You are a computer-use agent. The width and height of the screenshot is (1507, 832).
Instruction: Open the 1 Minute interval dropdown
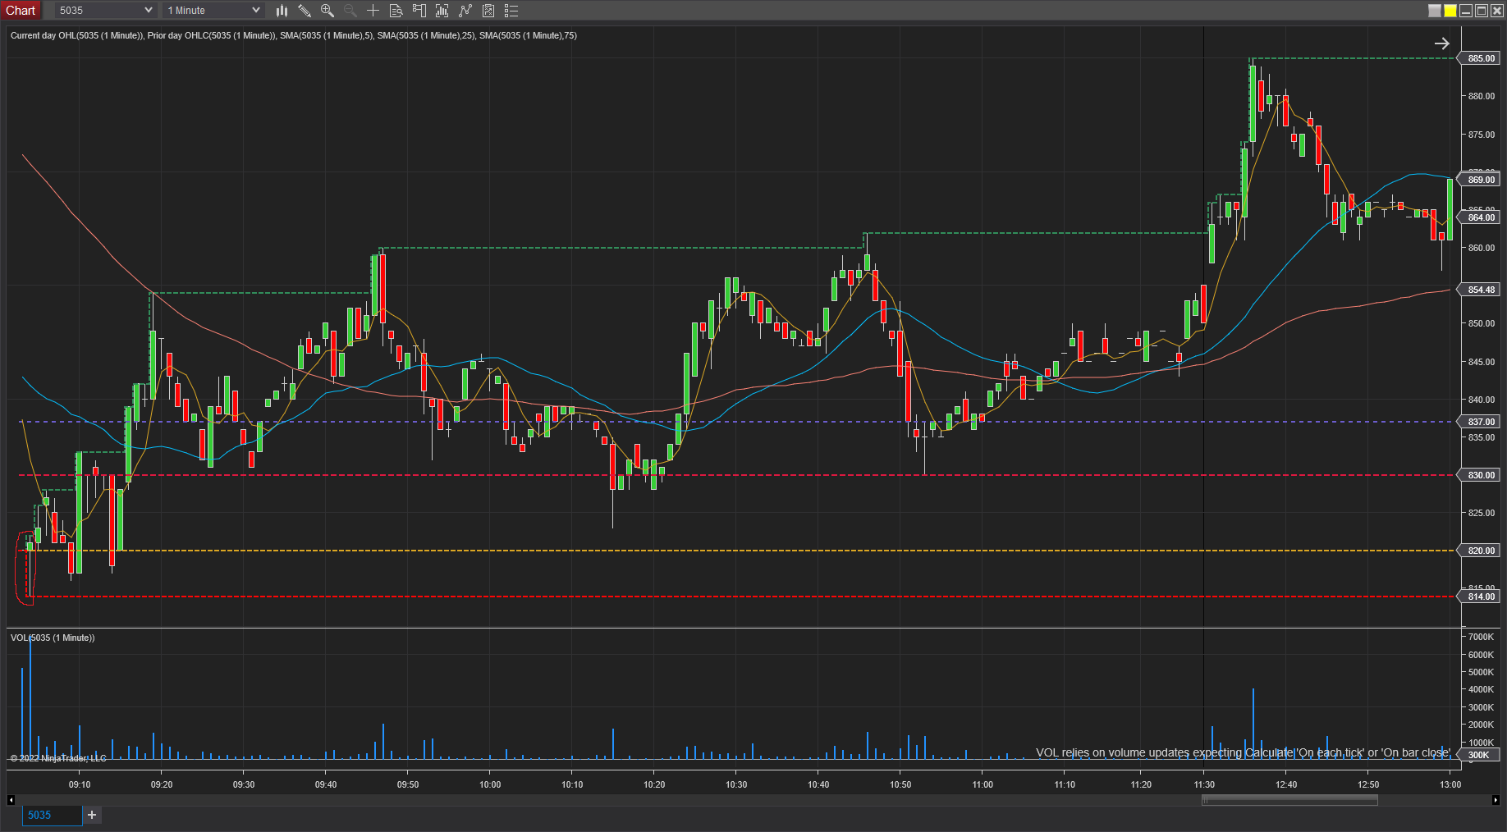click(213, 11)
